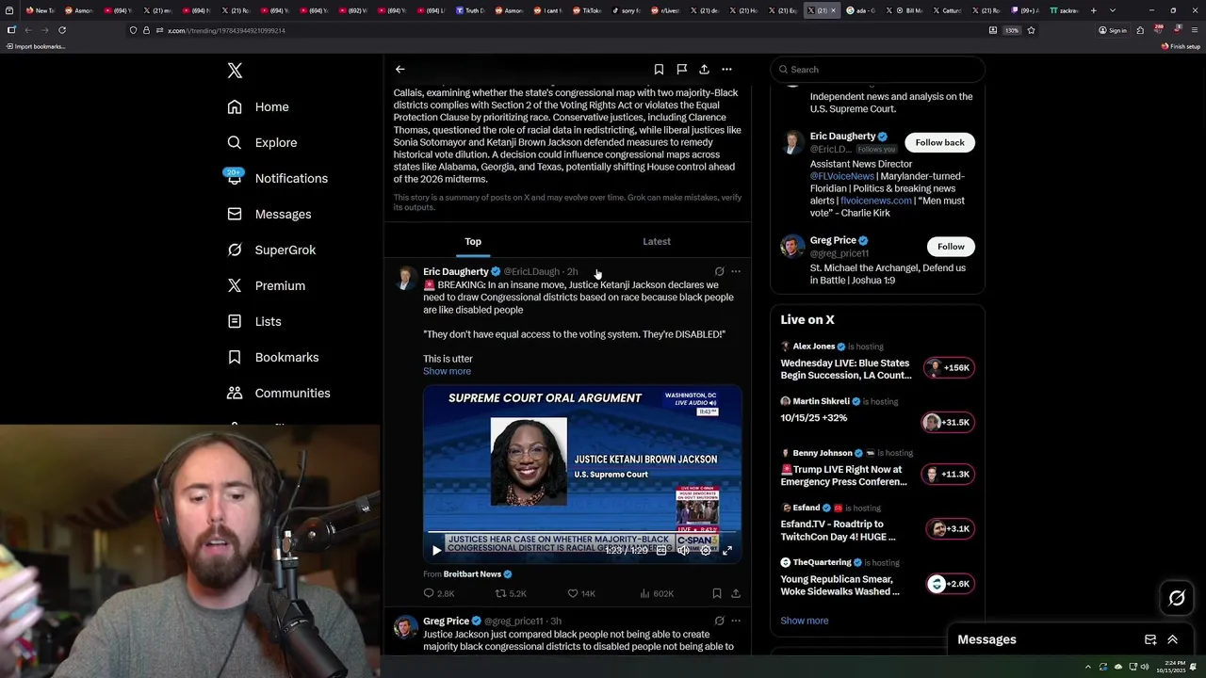The height and width of the screenshot is (678, 1206).
Task: Toggle captions on the video player
Action: coord(661,550)
